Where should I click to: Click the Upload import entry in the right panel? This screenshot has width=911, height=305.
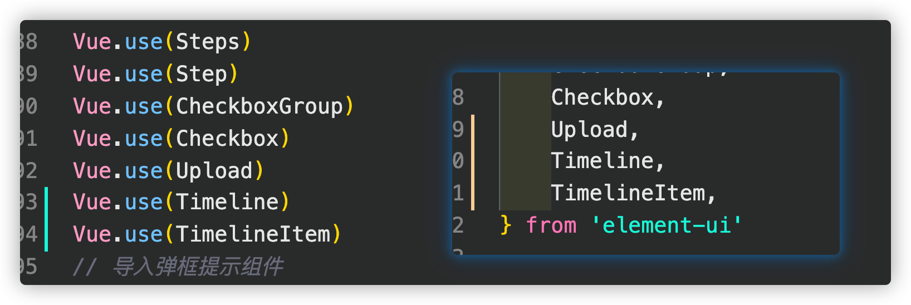[595, 130]
